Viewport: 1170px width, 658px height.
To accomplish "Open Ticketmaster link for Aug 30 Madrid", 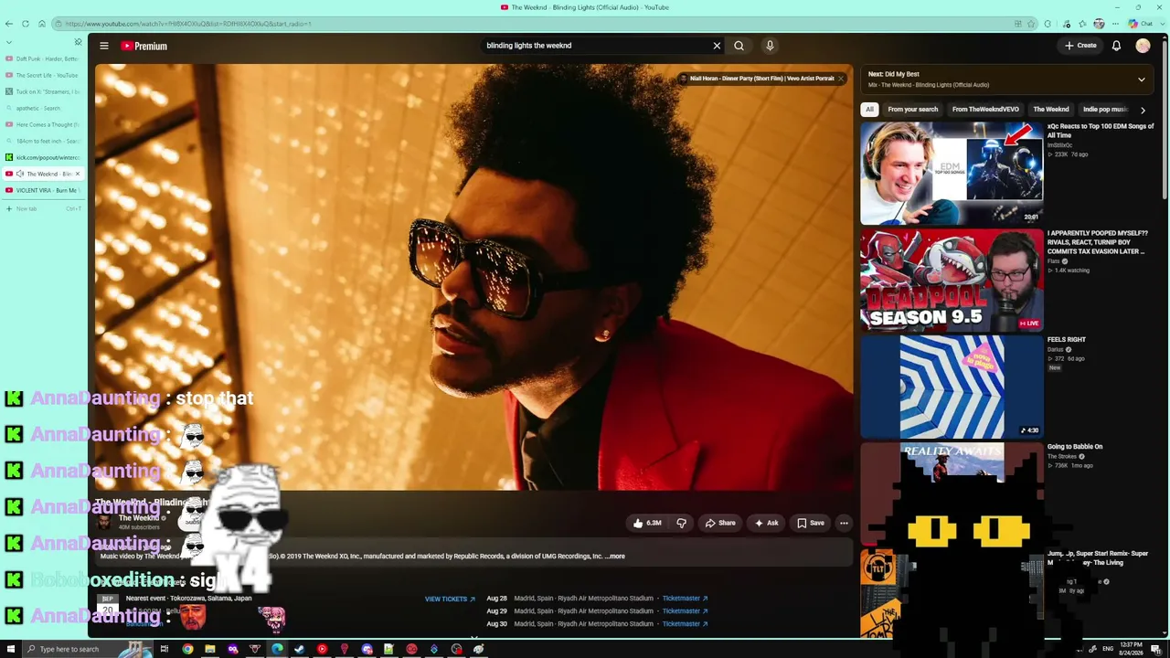I will pyautogui.click(x=685, y=624).
